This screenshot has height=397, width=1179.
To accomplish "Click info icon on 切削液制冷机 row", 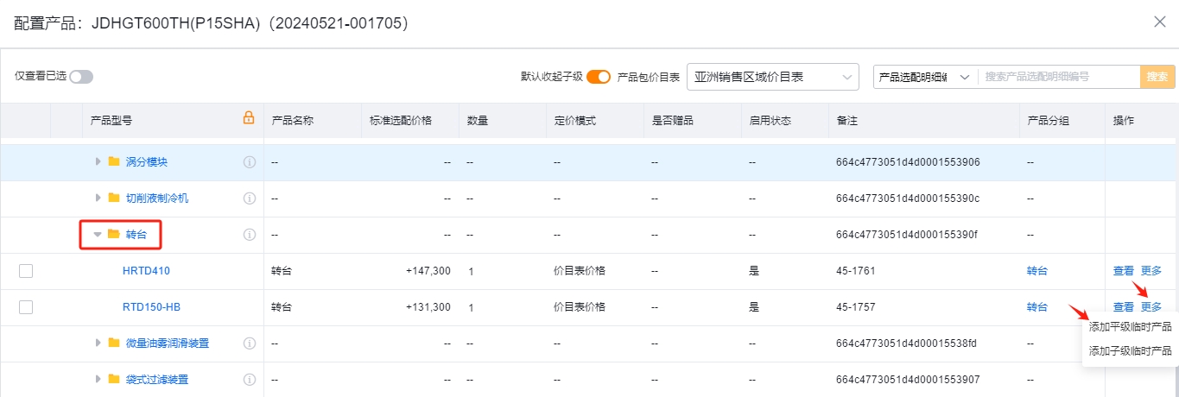I will tap(249, 198).
